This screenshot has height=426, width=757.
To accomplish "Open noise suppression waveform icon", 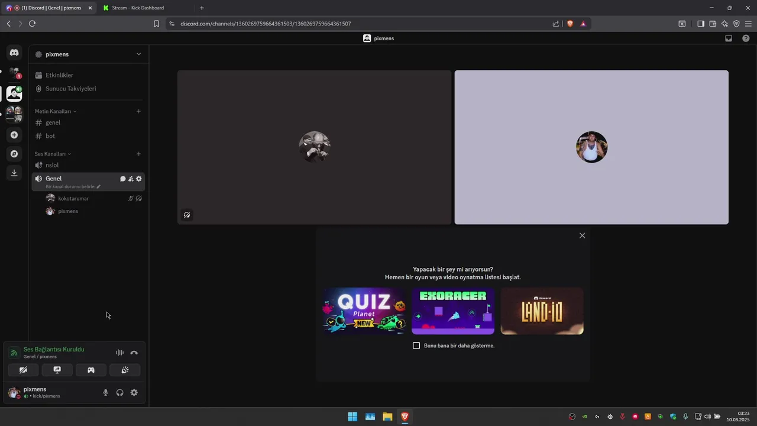I will (x=119, y=353).
